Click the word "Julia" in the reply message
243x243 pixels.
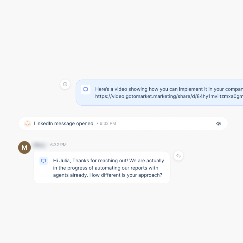[64, 161]
